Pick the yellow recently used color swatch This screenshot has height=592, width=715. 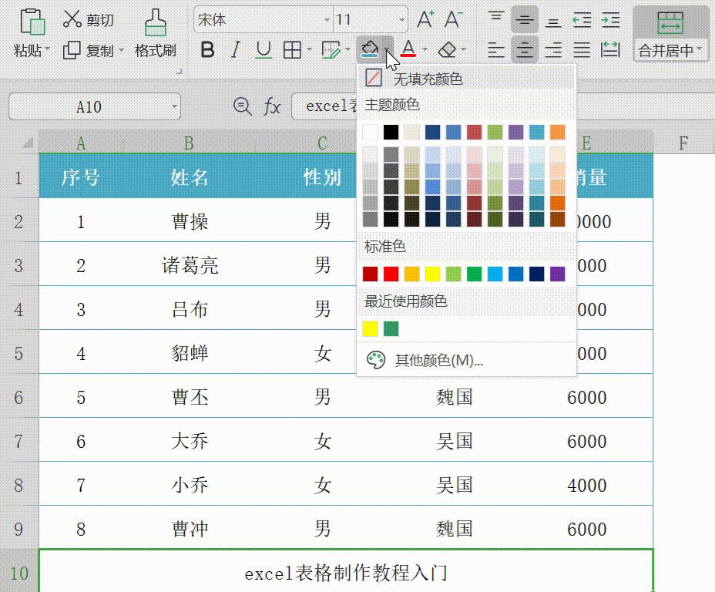coord(369,328)
